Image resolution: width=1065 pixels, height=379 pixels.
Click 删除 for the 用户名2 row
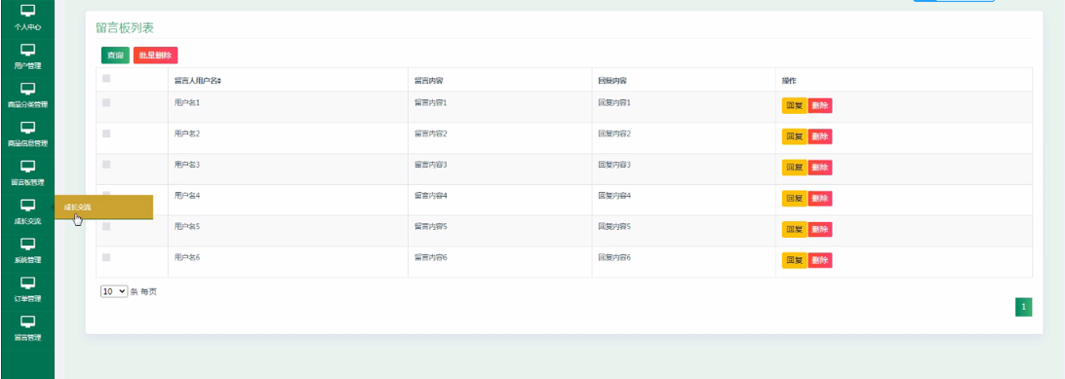click(820, 136)
